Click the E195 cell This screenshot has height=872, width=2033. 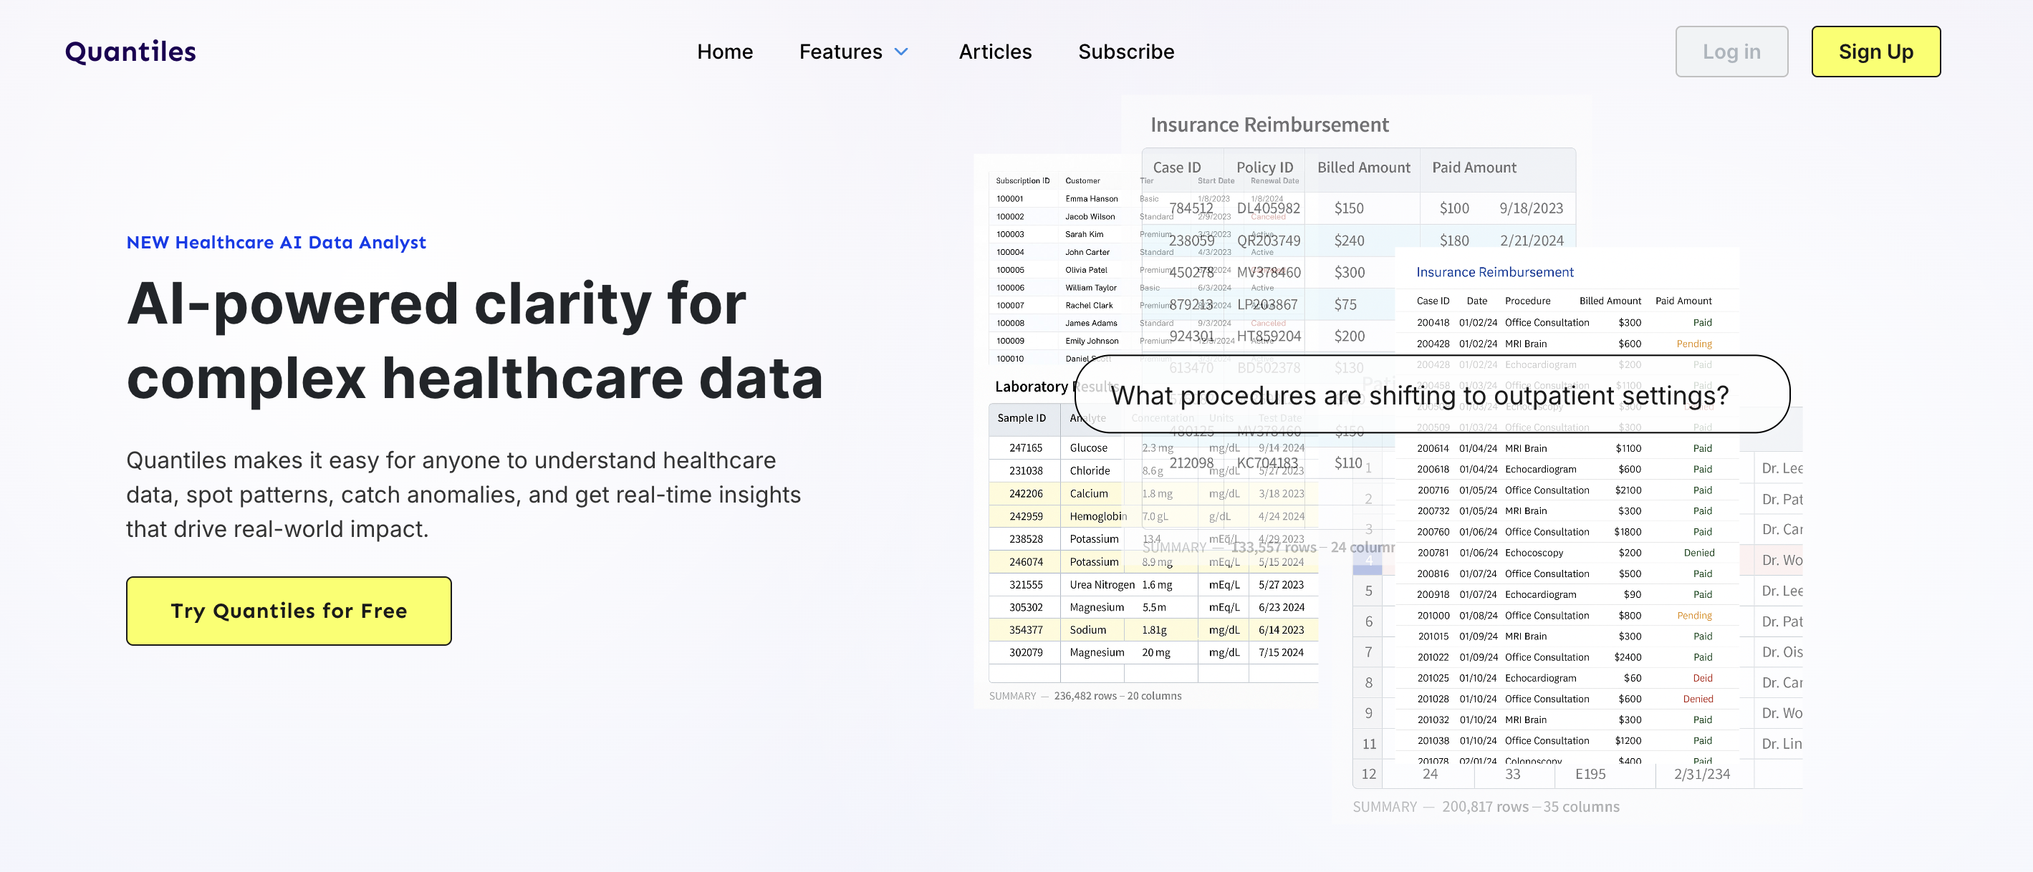pyautogui.click(x=1590, y=774)
